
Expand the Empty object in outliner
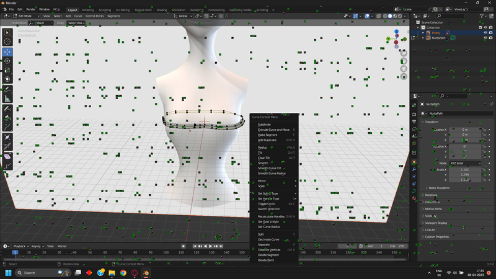[423, 33]
